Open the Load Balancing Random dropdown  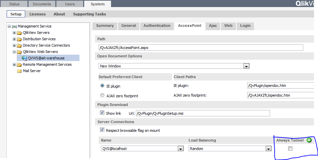pos(268,149)
